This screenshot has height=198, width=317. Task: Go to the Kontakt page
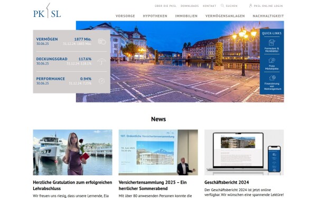(x=209, y=6)
